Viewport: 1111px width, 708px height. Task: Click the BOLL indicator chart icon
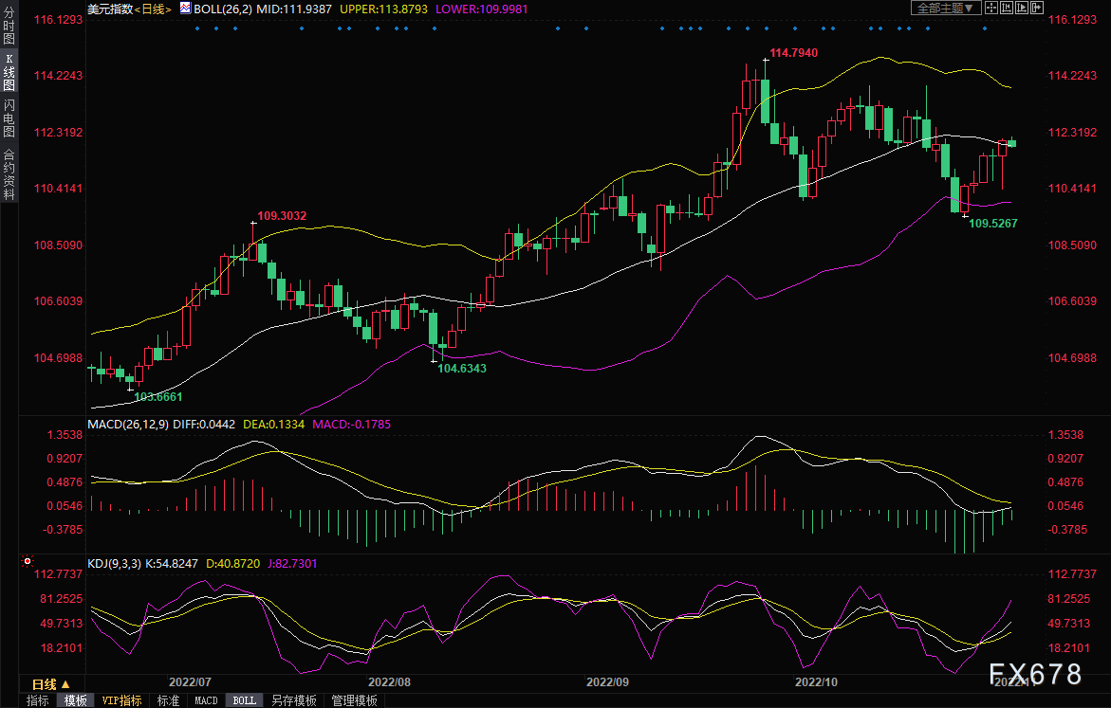pos(184,9)
